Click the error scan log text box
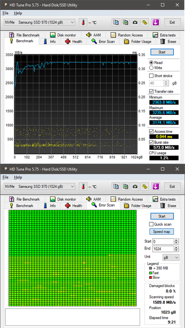Screen dimensions: 185x328 [73, 317]
